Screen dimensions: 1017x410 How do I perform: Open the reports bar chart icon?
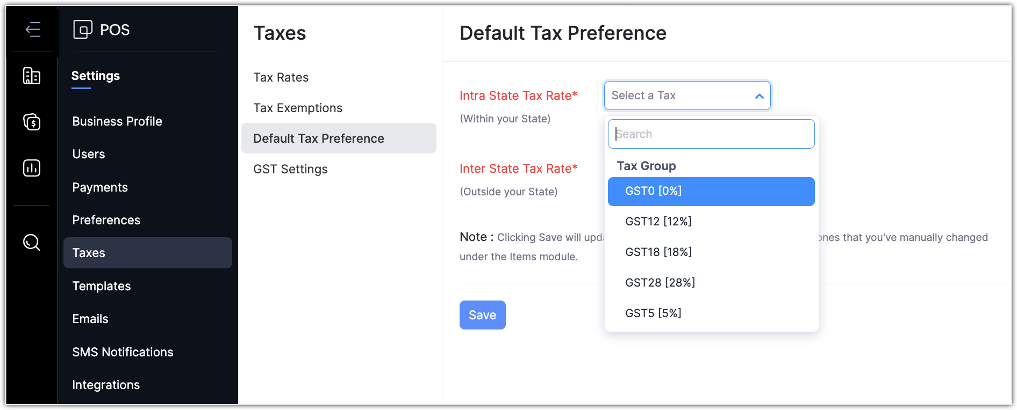(32, 168)
